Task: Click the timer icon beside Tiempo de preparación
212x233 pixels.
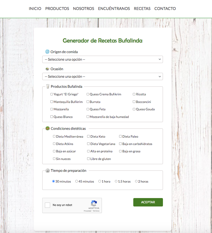Action: click(x=47, y=170)
